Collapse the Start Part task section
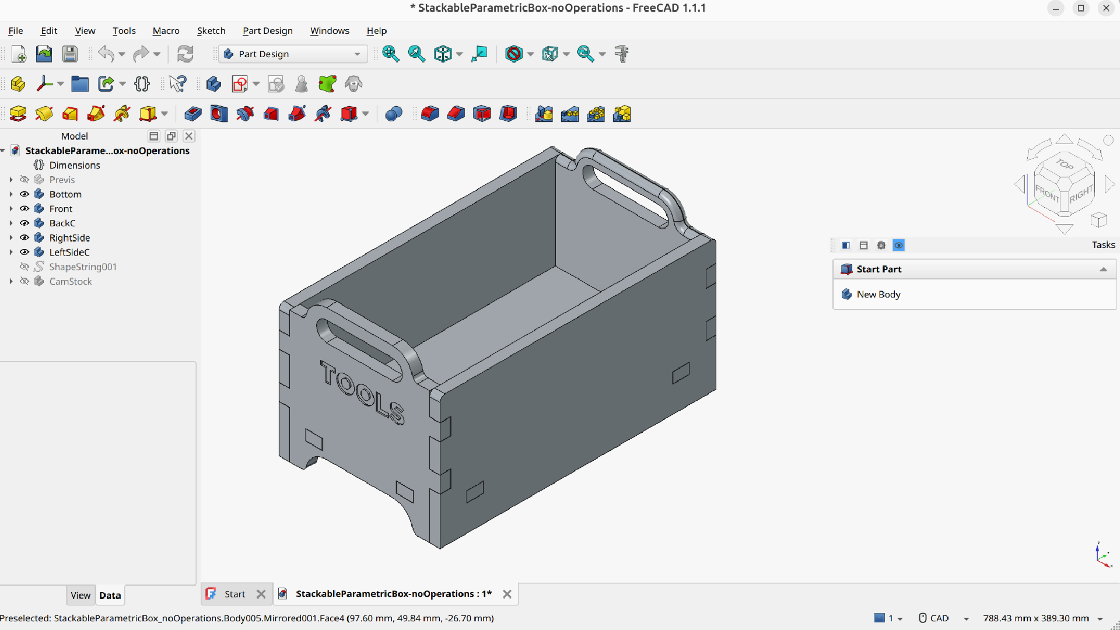This screenshot has height=630, width=1120. tap(1103, 269)
